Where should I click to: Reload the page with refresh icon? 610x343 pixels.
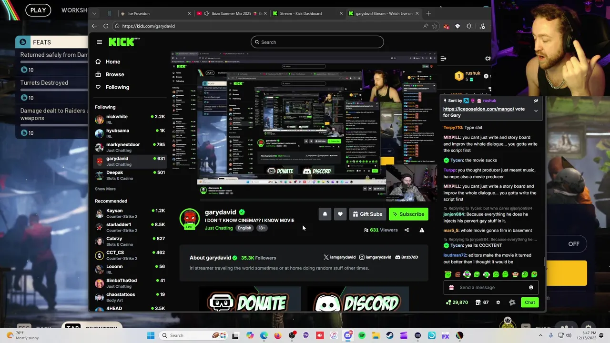106,26
